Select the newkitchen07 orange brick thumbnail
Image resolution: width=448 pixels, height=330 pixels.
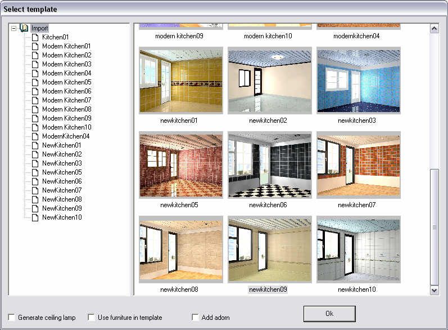pos(359,165)
